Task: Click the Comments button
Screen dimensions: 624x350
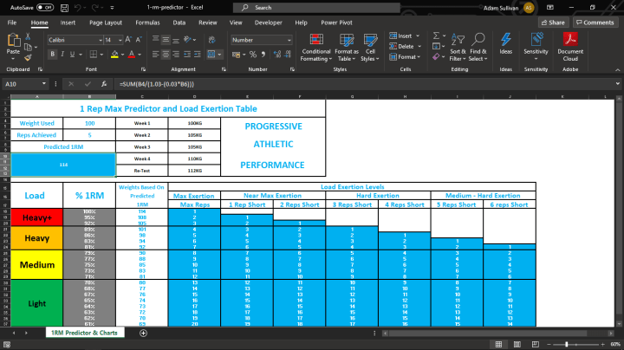Action: [595, 23]
